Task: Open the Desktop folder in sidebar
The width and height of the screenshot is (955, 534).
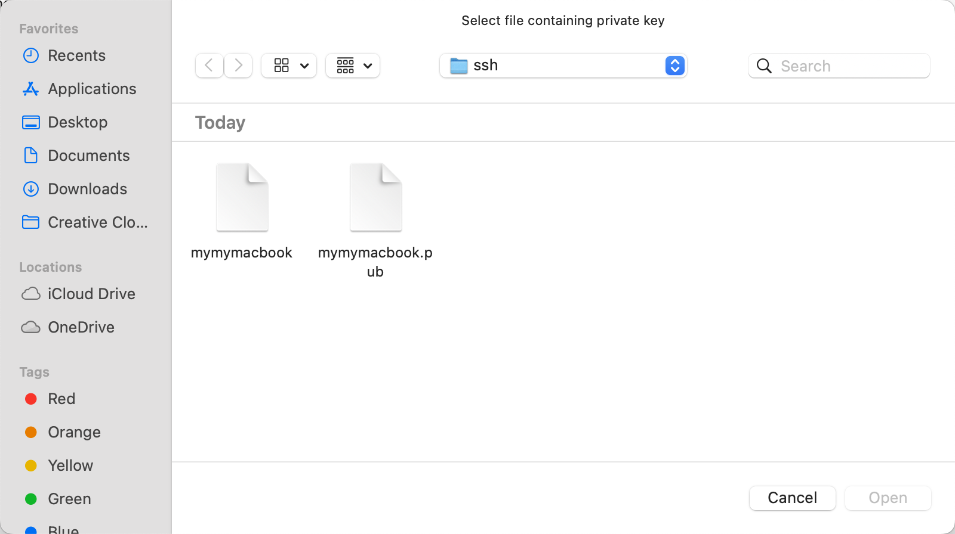Action: tap(78, 122)
